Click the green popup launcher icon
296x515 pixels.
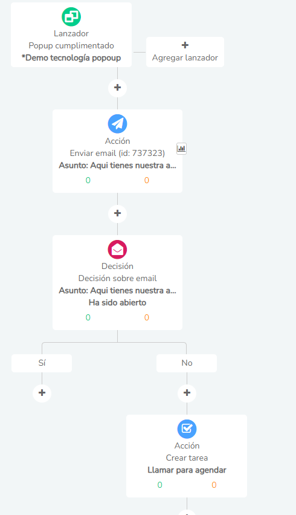(71, 17)
